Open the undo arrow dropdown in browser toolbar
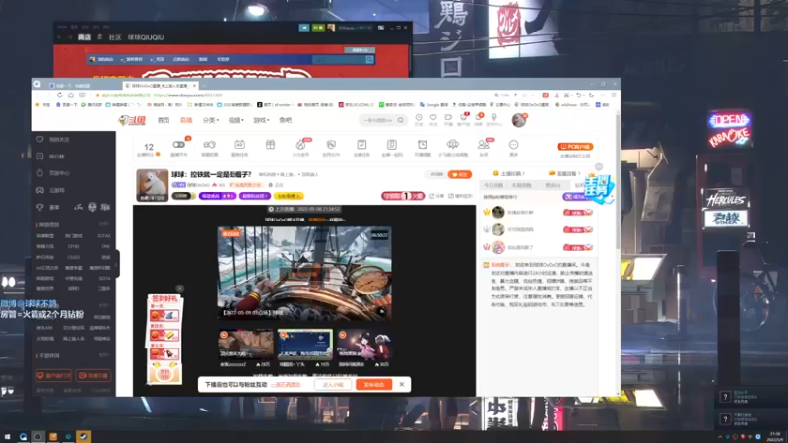 click(579, 95)
